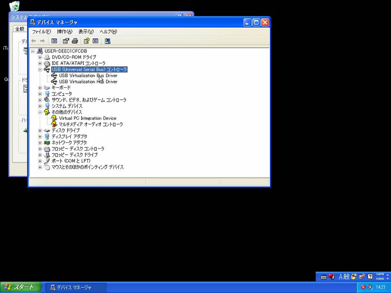This screenshot has width=391, height=293.
Task: Click the language bar help question icon
Action: [x=370, y=276]
